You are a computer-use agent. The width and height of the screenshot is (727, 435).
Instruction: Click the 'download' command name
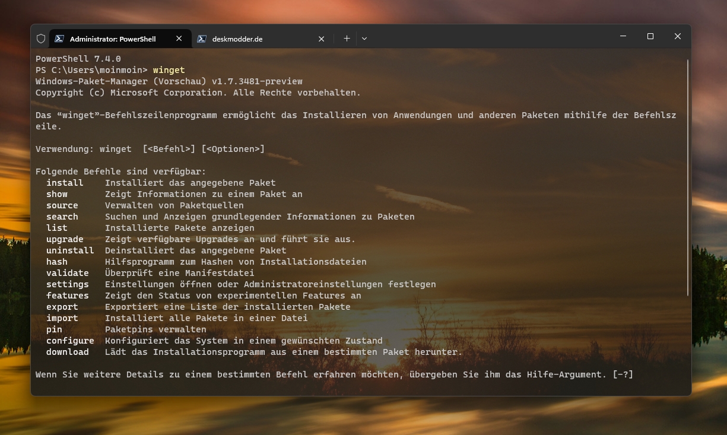(68, 352)
